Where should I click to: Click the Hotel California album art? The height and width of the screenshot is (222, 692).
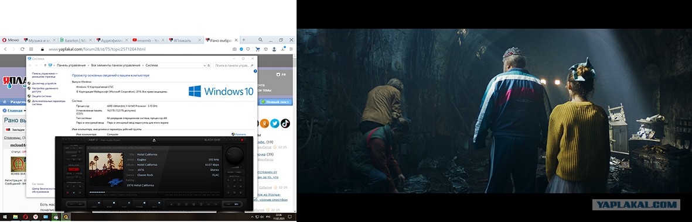pos(106,169)
